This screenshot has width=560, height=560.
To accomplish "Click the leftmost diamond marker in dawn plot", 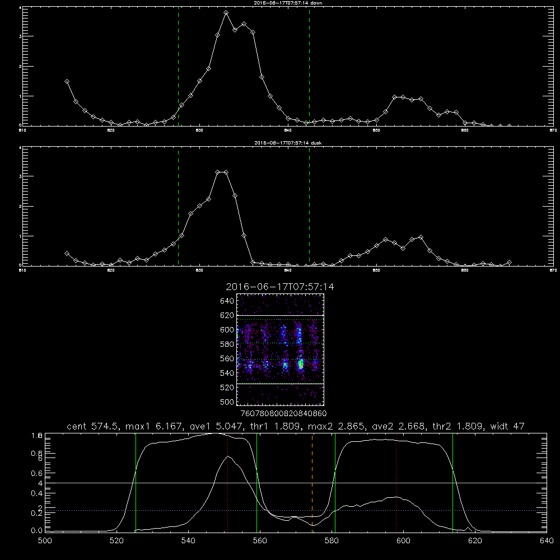I will pyautogui.click(x=67, y=81).
